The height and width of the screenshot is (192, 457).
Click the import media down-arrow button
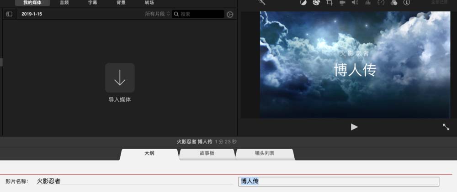click(120, 78)
